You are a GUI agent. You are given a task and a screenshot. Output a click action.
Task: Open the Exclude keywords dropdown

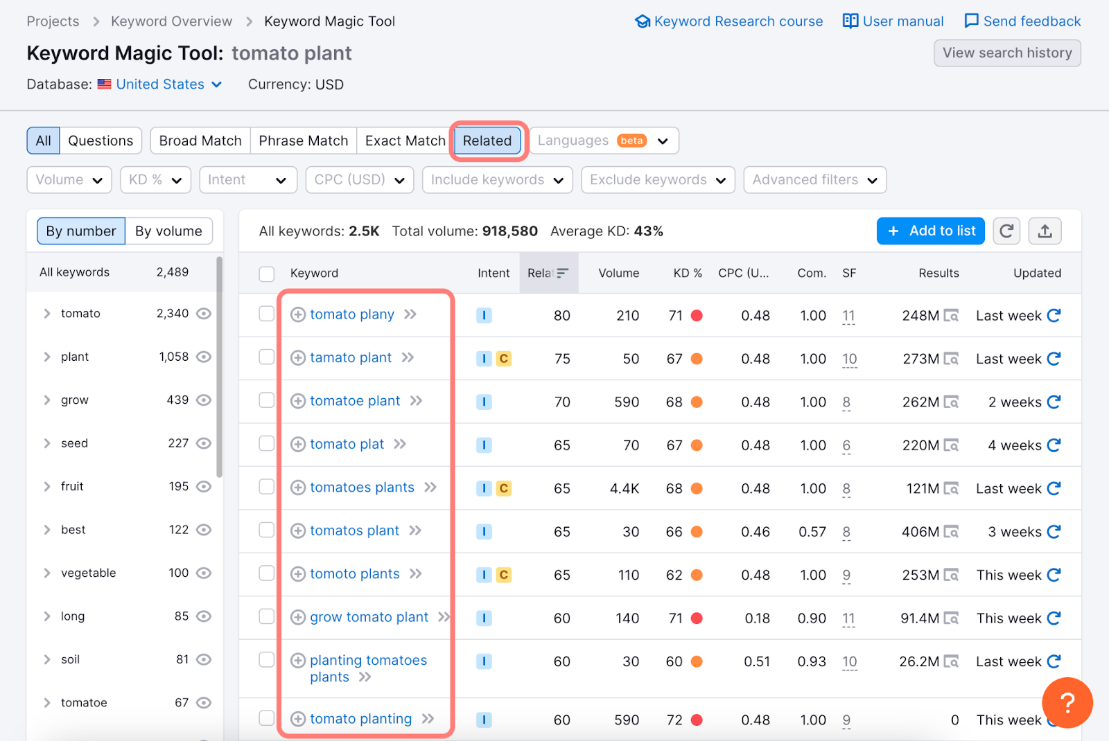[658, 180]
